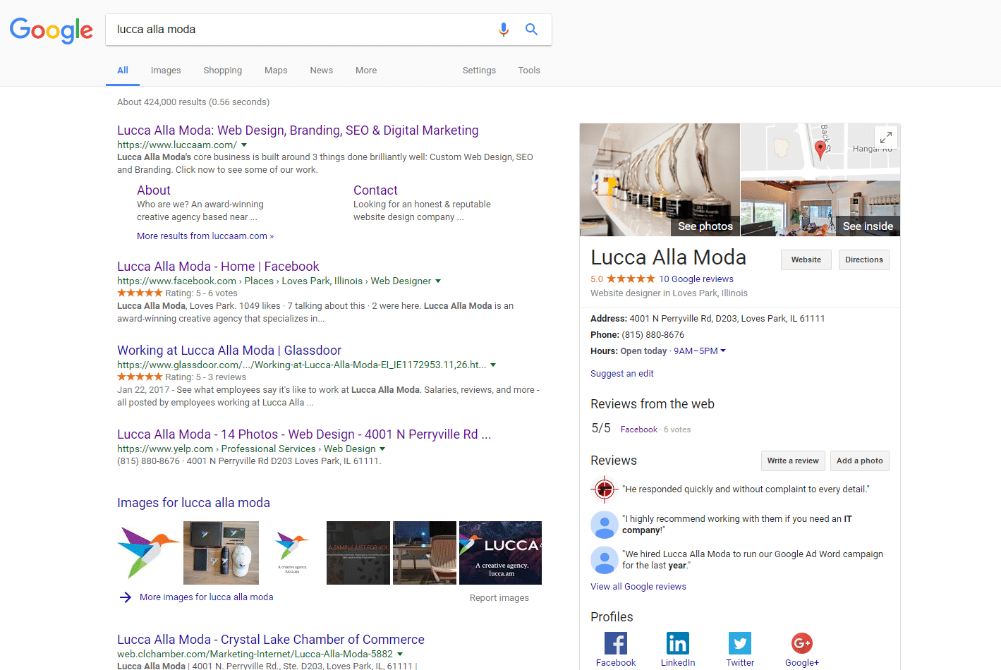Open Crystal Lake Chamber of Commerce result

click(x=271, y=640)
